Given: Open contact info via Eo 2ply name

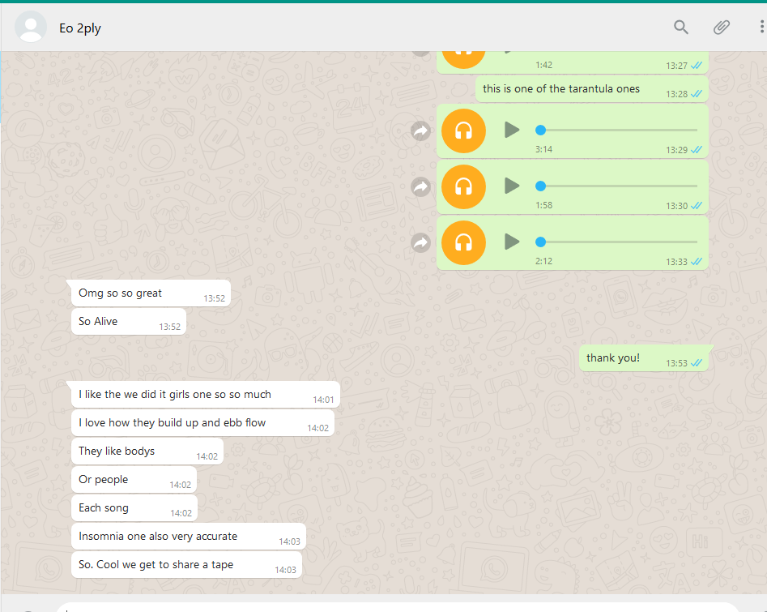Looking at the screenshot, I should (x=79, y=28).
